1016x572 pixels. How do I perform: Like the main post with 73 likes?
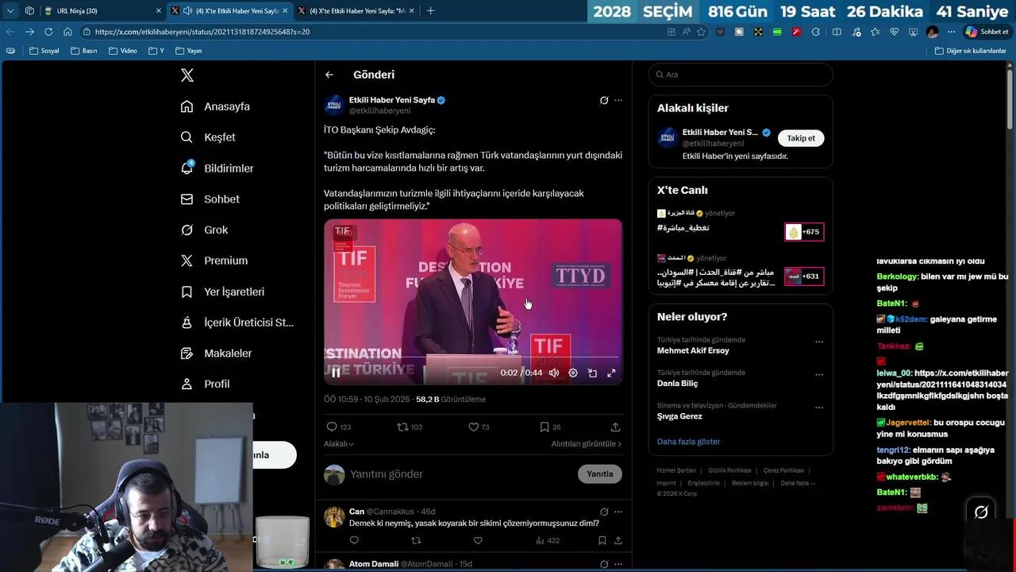click(479, 427)
